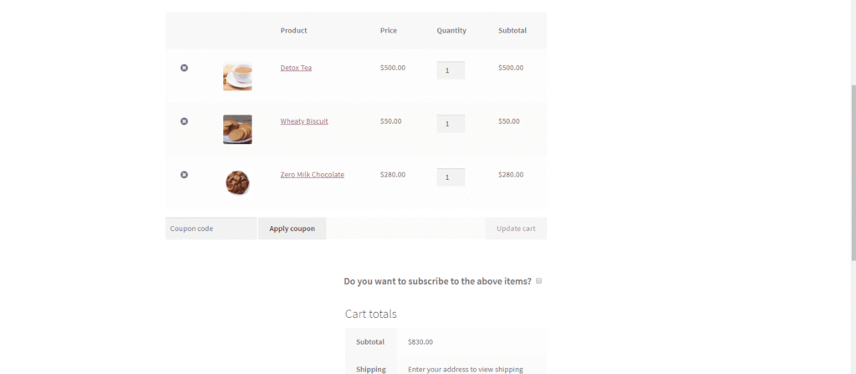Select the Wheaty Biscuit quantity field
The image size is (856, 374).
[x=451, y=124]
